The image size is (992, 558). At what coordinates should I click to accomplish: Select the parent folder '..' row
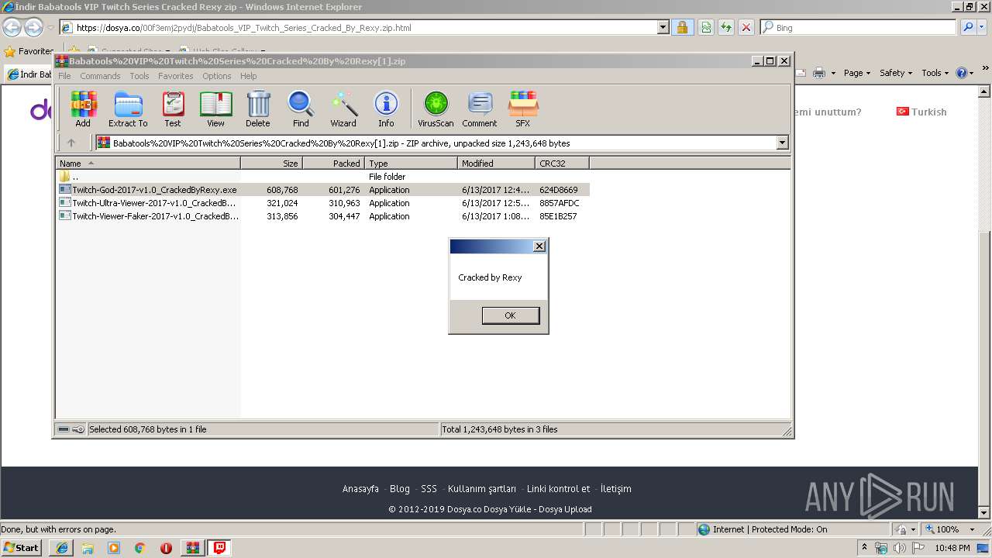pyautogui.click(x=322, y=177)
